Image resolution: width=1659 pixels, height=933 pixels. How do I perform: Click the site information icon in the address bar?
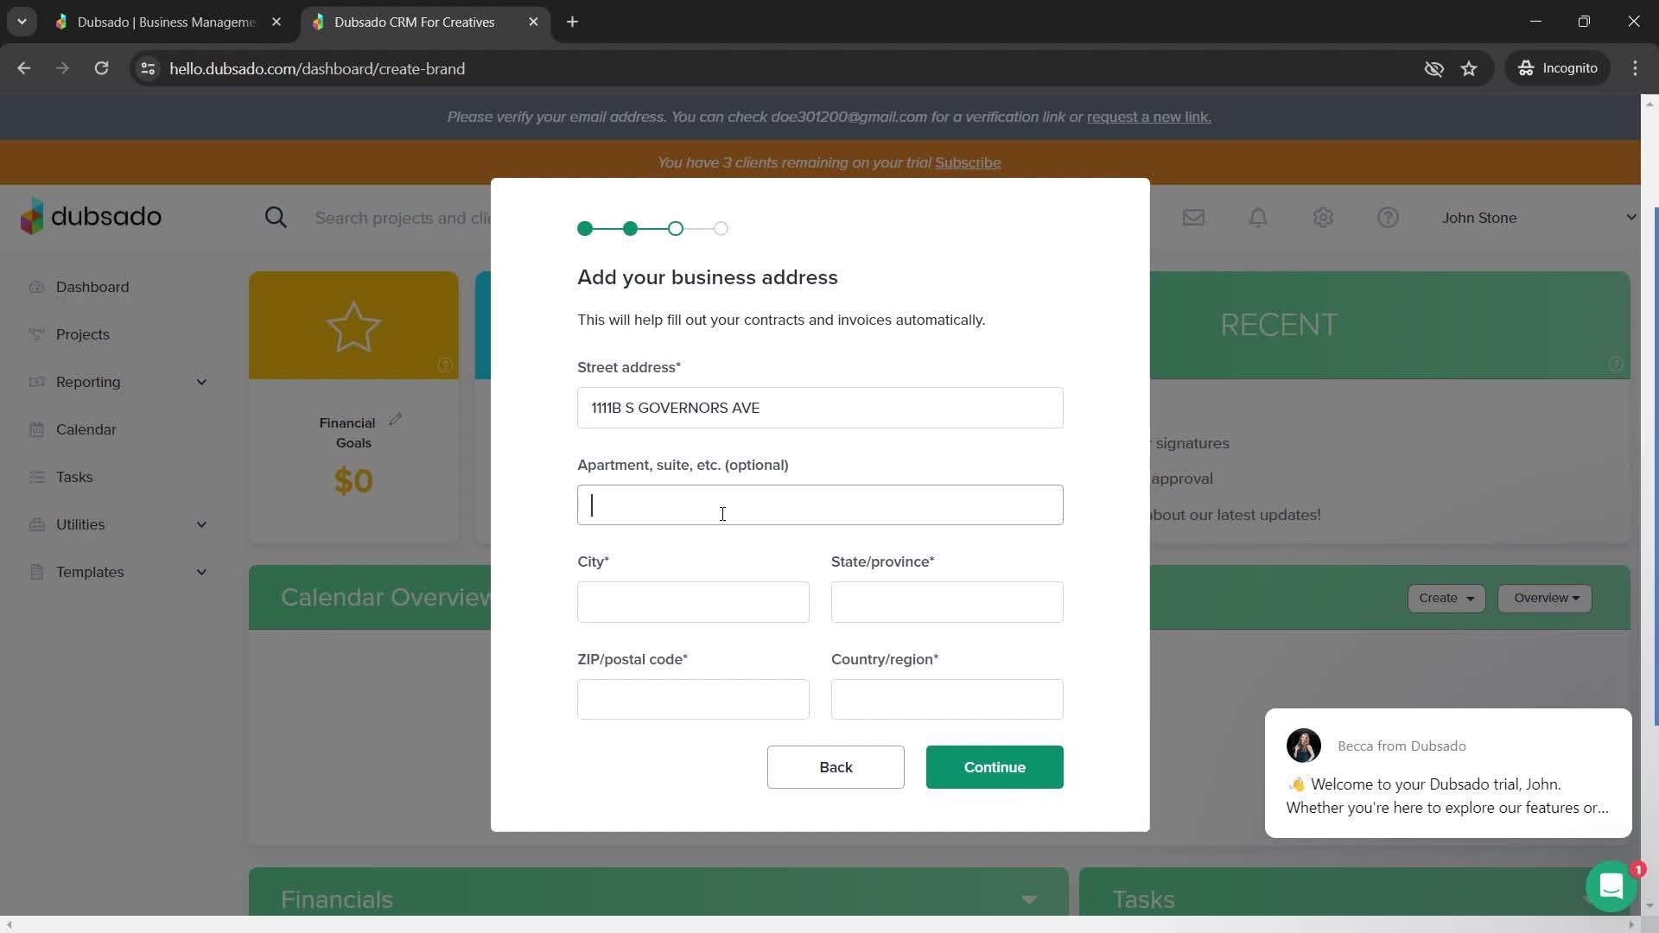[x=148, y=68]
